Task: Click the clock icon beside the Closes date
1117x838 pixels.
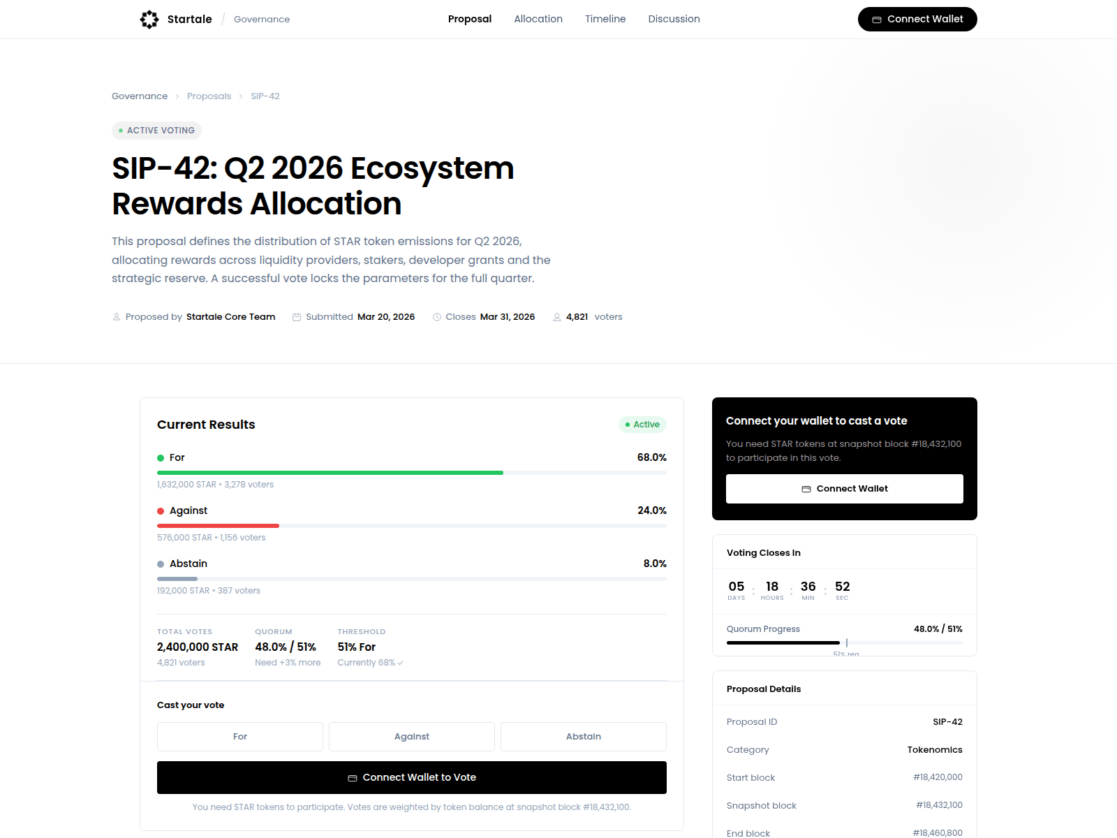Action: [x=436, y=316]
